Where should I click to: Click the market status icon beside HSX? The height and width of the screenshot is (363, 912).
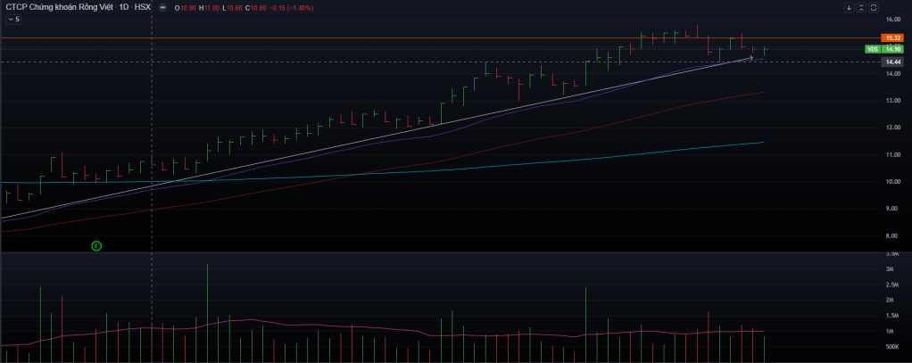coord(161,7)
